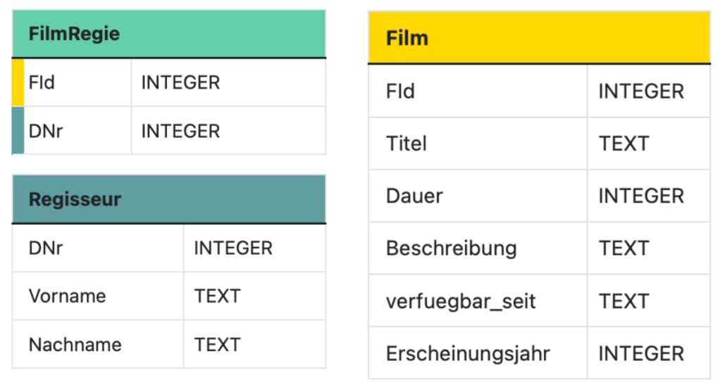Image resolution: width=720 pixels, height=387 pixels.
Task: Click the TEXT type next to Vorname
Action: (218, 296)
